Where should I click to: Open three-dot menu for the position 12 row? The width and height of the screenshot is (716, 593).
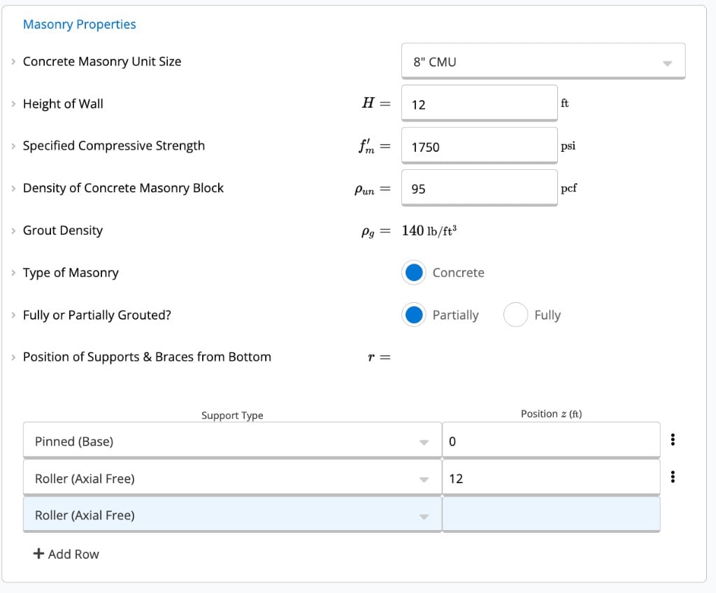(x=673, y=476)
